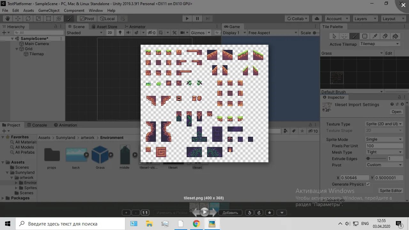
Task: Click the Sprite Editor button
Action: click(390, 191)
